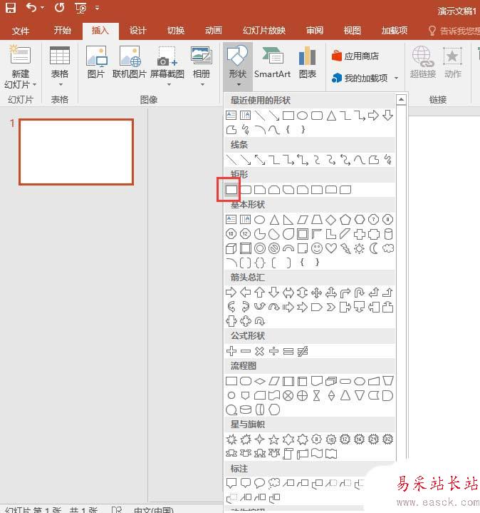The height and width of the screenshot is (513, 480).
Task: Click the Save icon in quick access toolbar
Action: point(11,7)
